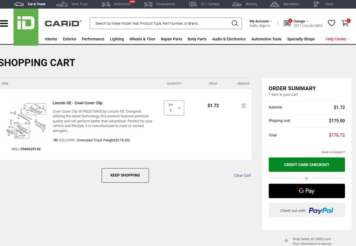Expand the My Account dropdown
The height and width of the screenshot is (246, 356).
[x=261, y=21]
